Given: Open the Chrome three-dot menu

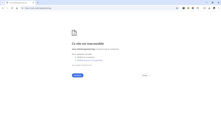Looking at the screenshot, I should [218, 8].
